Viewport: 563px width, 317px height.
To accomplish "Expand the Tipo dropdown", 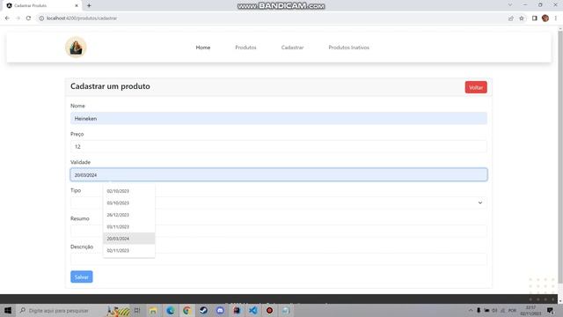I will coord(279,203).
